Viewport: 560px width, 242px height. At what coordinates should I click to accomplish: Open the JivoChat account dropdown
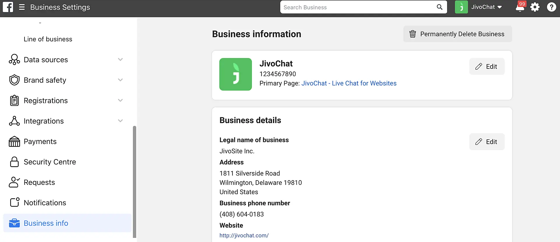pos(486,7)
